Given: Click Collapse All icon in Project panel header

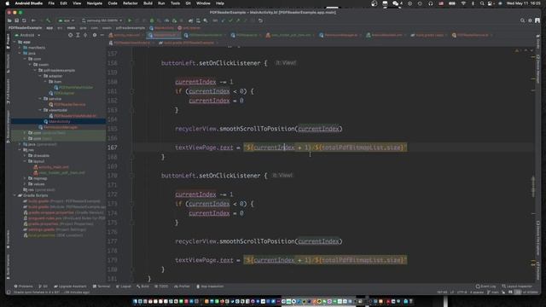Looking at the screenshot, I should point(85,35).
